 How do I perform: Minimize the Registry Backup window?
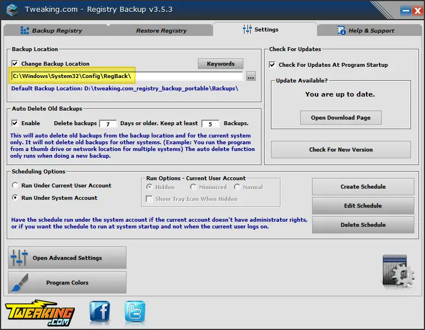click(406, 11)
